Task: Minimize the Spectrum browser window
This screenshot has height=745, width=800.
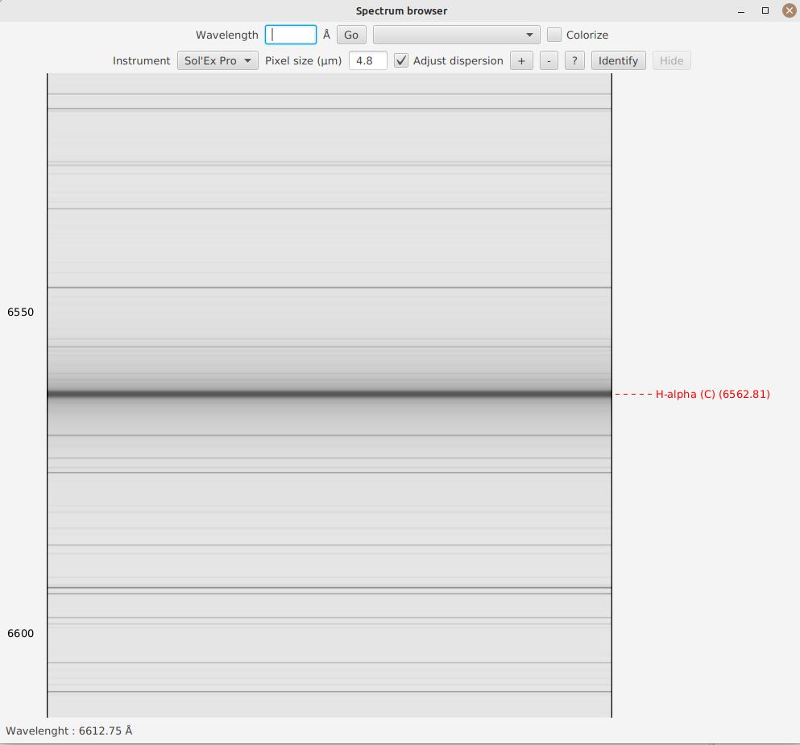Action: pos(741,10)
